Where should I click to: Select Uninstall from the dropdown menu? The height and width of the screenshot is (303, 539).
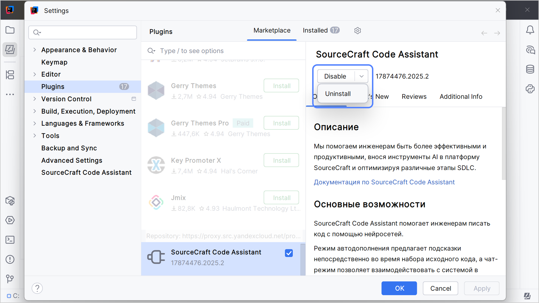tap(338, 94)
